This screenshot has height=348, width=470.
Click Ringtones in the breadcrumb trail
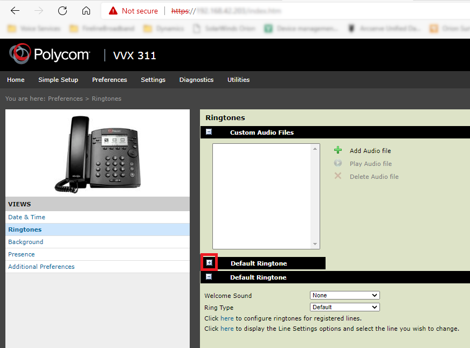pos(106,99)
